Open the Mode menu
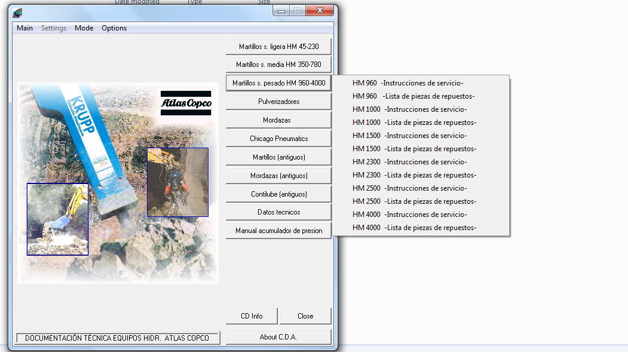 pyautogui.click(x=84, y=28)
